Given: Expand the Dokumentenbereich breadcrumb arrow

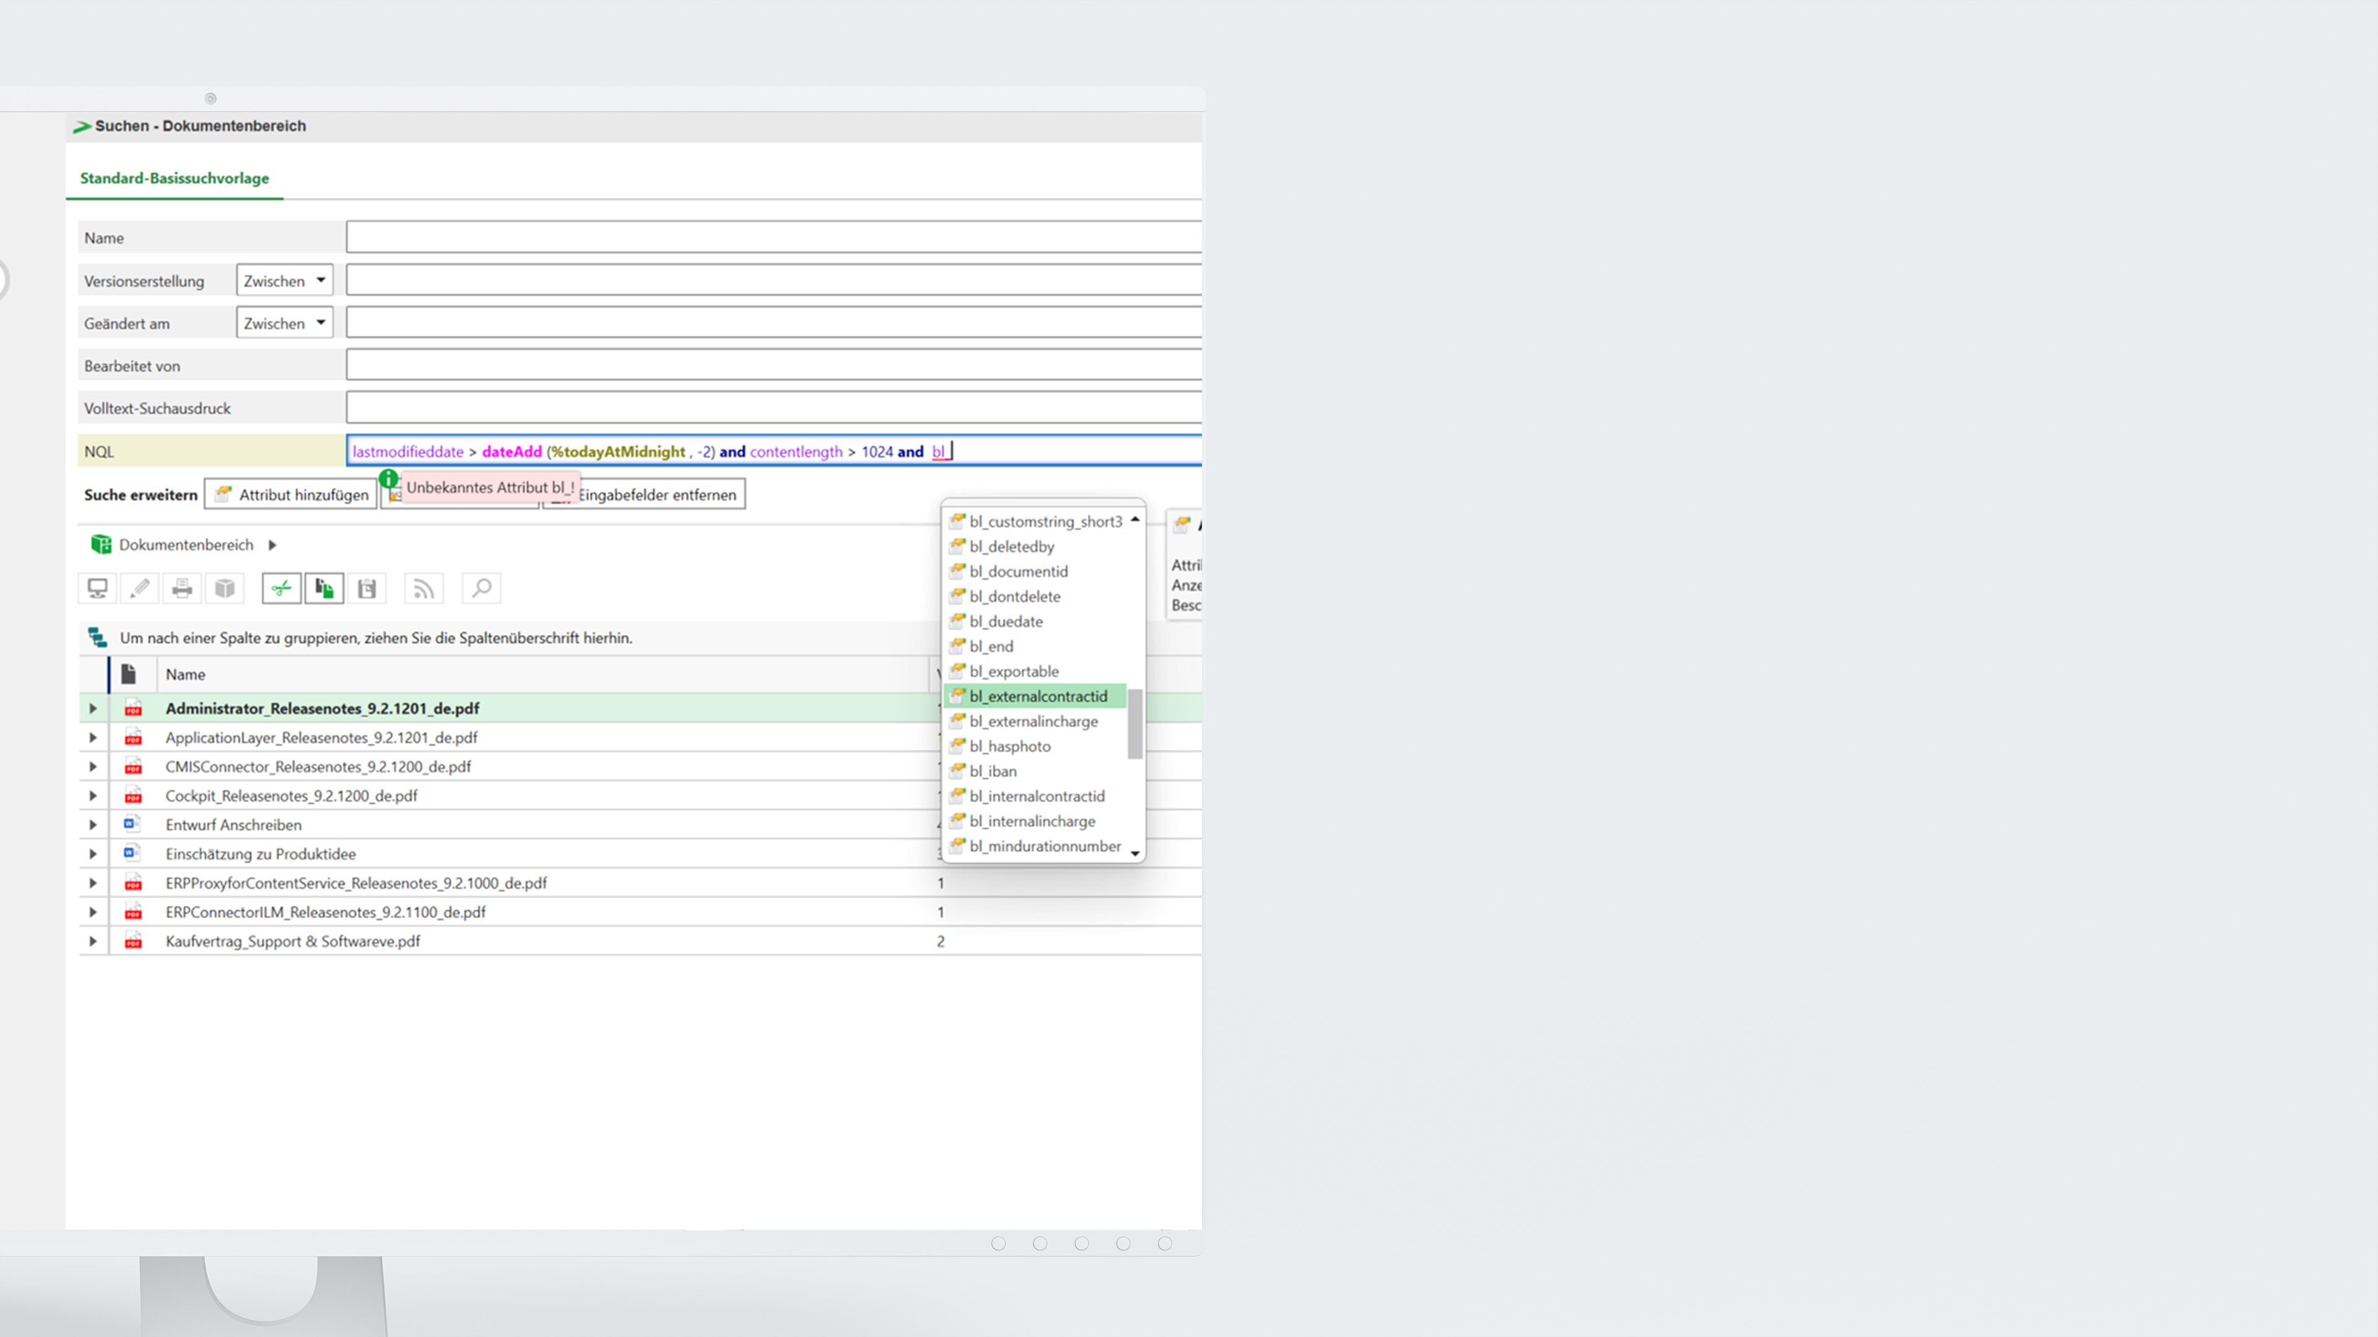Looking at the screenshot, I should click(272, 545).
